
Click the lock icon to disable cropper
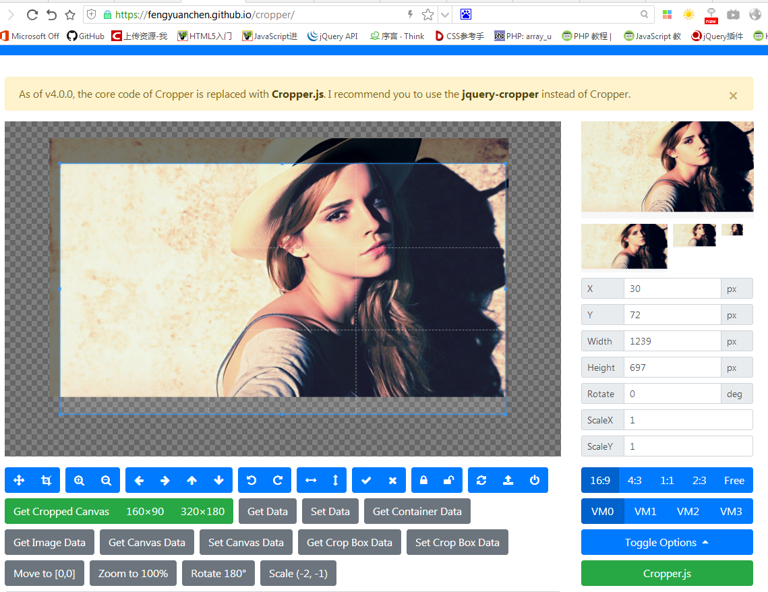tap(423, 480)
